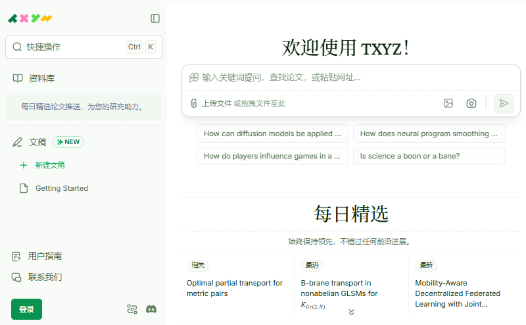Click the search magnifier icon
This screenshot has height=325, width=526.
click(17, 47)
